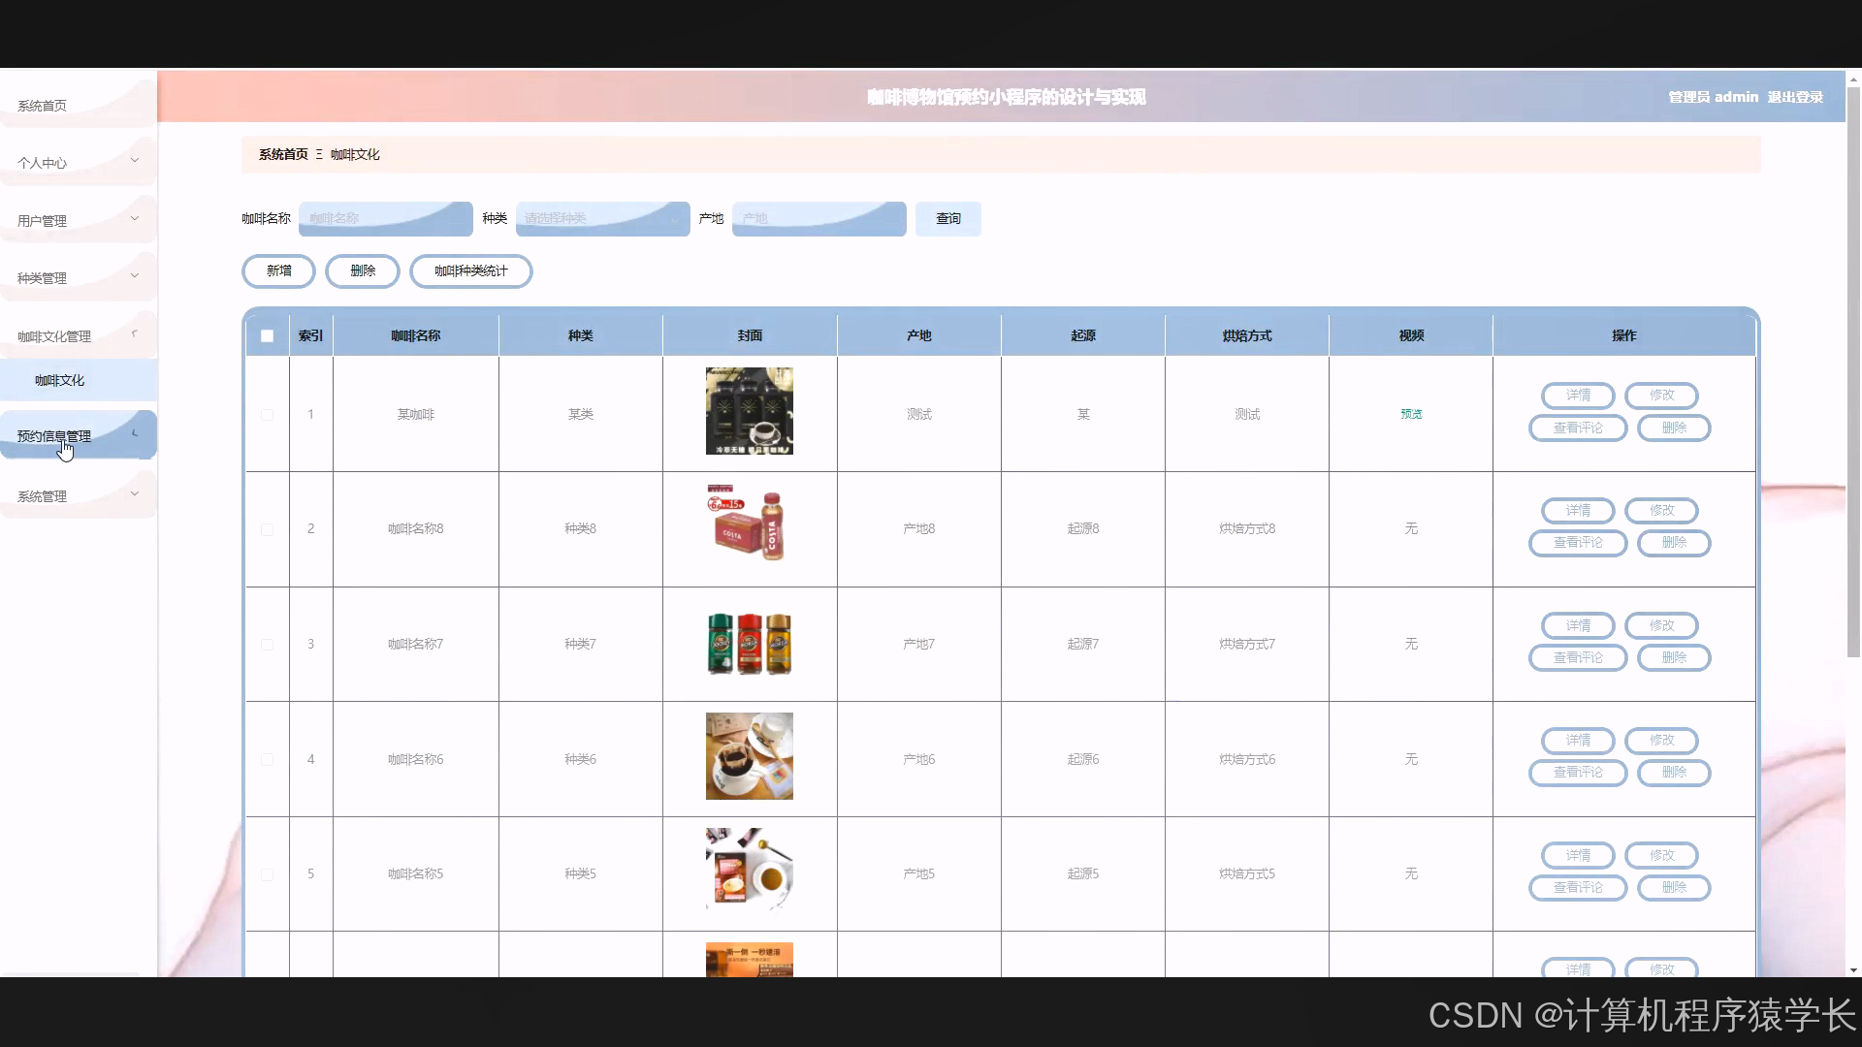1862x1047 pixels.
Task: Select cell 起源7 in table
Action: tap(1083, 644)
